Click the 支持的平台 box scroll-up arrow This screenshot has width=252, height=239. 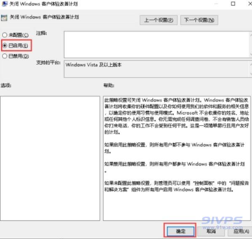pyautogui.click(x=251, y=64)
